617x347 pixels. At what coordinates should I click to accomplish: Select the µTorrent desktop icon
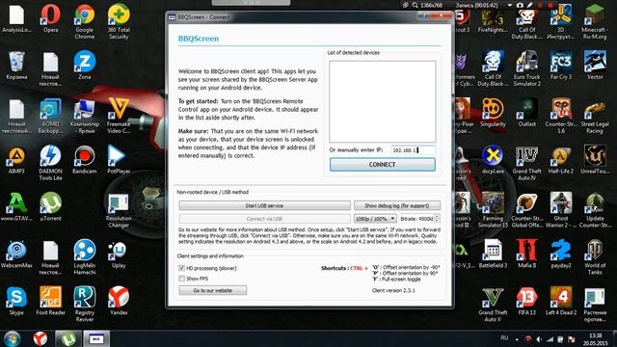51,206
